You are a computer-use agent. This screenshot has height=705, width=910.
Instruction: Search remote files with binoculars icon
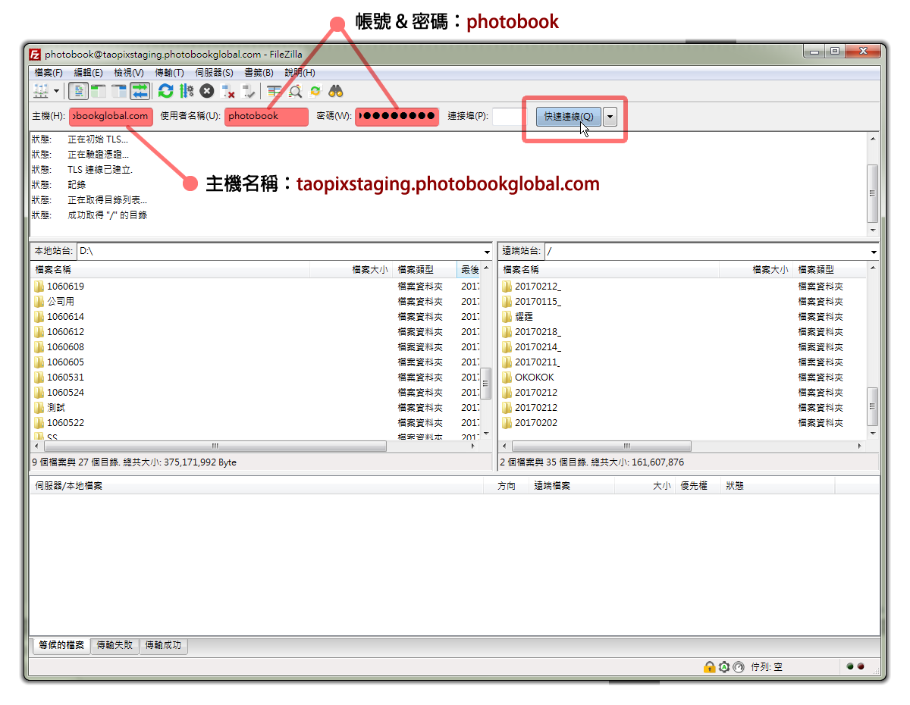(336, 92)
